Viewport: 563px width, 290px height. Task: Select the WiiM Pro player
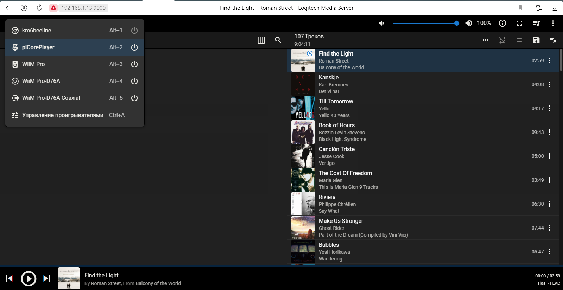pos(33,64)
